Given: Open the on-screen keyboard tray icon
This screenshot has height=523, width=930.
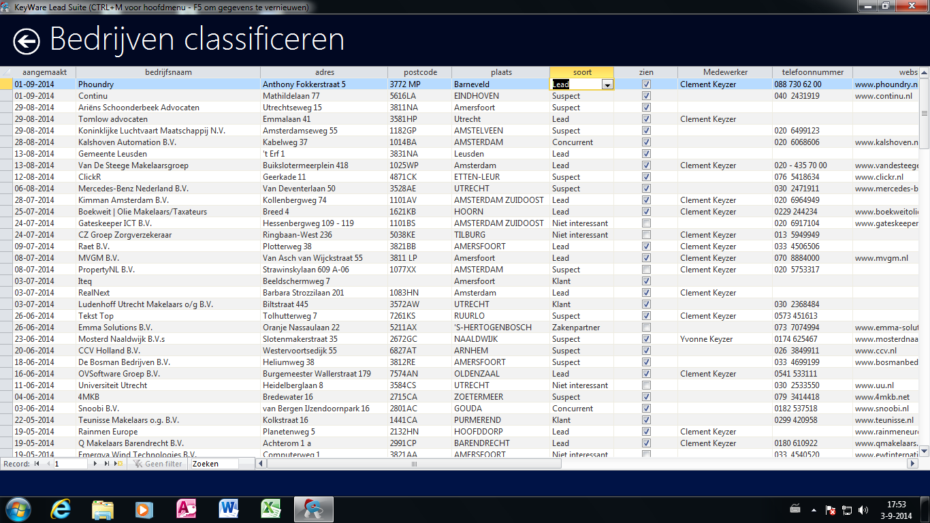Looking at the screenshot, I should (x=795, y=509).
